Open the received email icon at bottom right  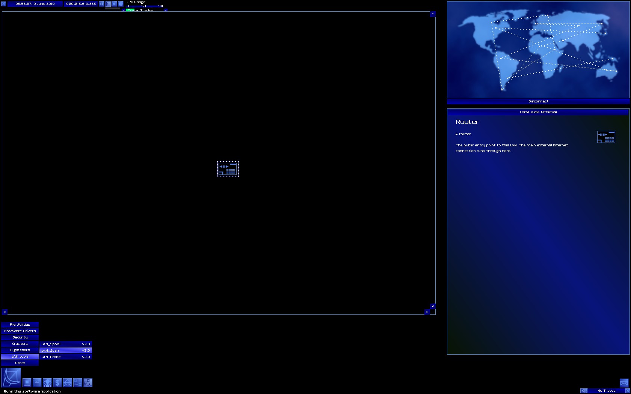click(x=624, y=383)
